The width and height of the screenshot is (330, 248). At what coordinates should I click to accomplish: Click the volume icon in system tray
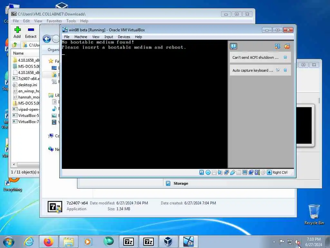coord(297,242)
